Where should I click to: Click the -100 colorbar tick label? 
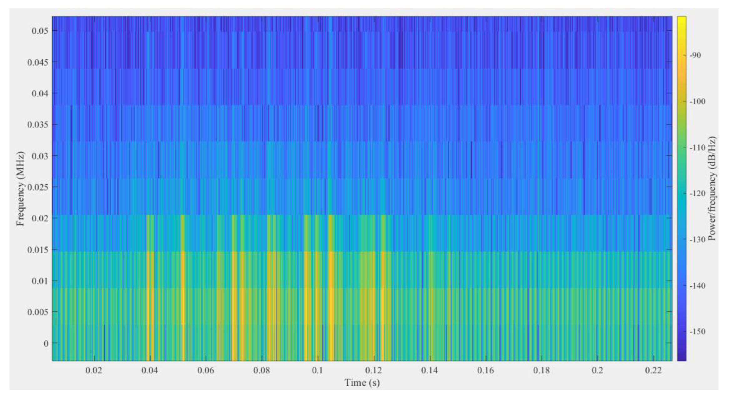click(697, 101)
